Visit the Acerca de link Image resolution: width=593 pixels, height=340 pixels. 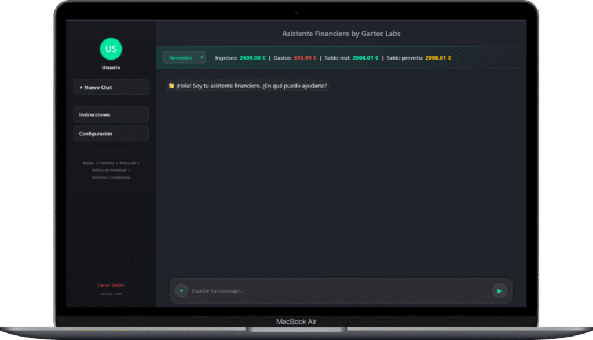pyautogui.click(x=127, y=163)
